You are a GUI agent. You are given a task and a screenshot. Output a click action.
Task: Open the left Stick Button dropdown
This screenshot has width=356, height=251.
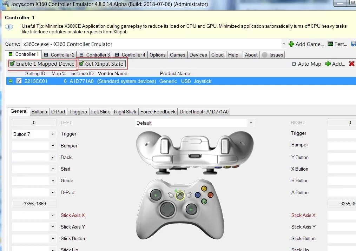coord(53,238)
